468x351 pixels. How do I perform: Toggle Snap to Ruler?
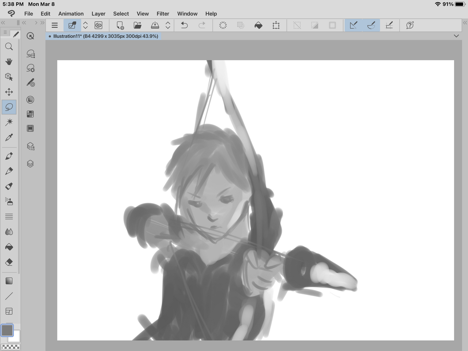click(x=354, y=25)
